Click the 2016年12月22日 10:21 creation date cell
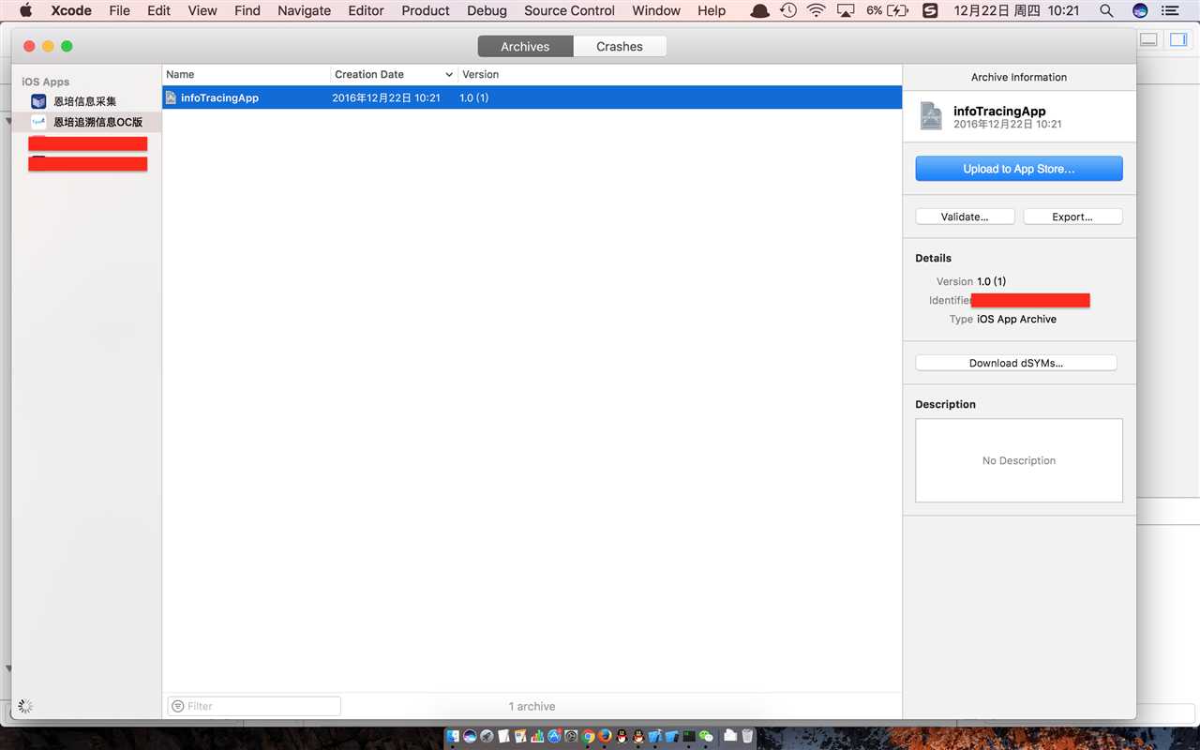The height and width of the screenshot is (750, 1200). [386, 97]
